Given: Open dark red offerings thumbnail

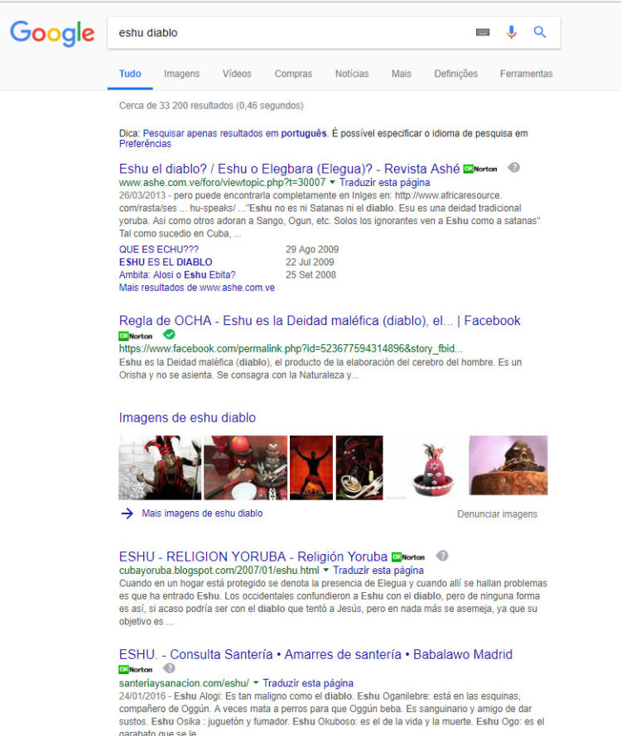Looking at the screenshot, I should [x=359, y=467].
